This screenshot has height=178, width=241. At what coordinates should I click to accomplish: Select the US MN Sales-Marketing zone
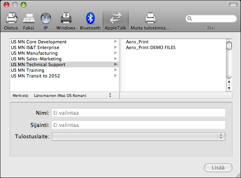coord(65,59)
